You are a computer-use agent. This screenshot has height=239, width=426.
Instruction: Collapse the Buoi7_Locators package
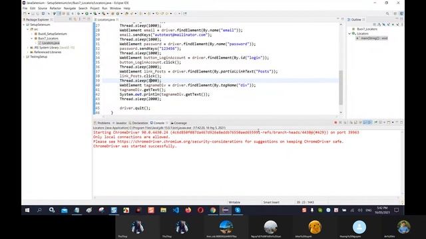coord(32,39)
